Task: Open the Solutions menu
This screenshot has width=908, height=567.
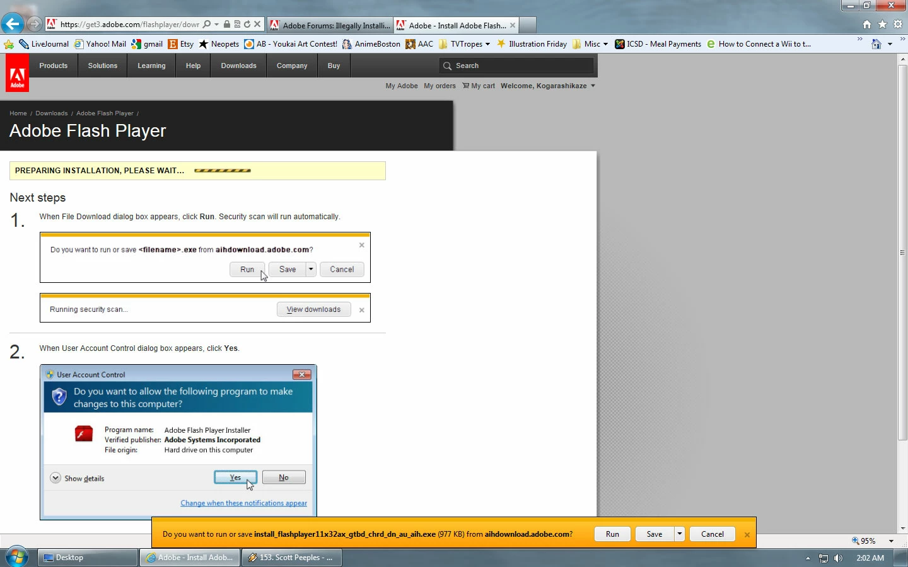Action: point(103,66)
